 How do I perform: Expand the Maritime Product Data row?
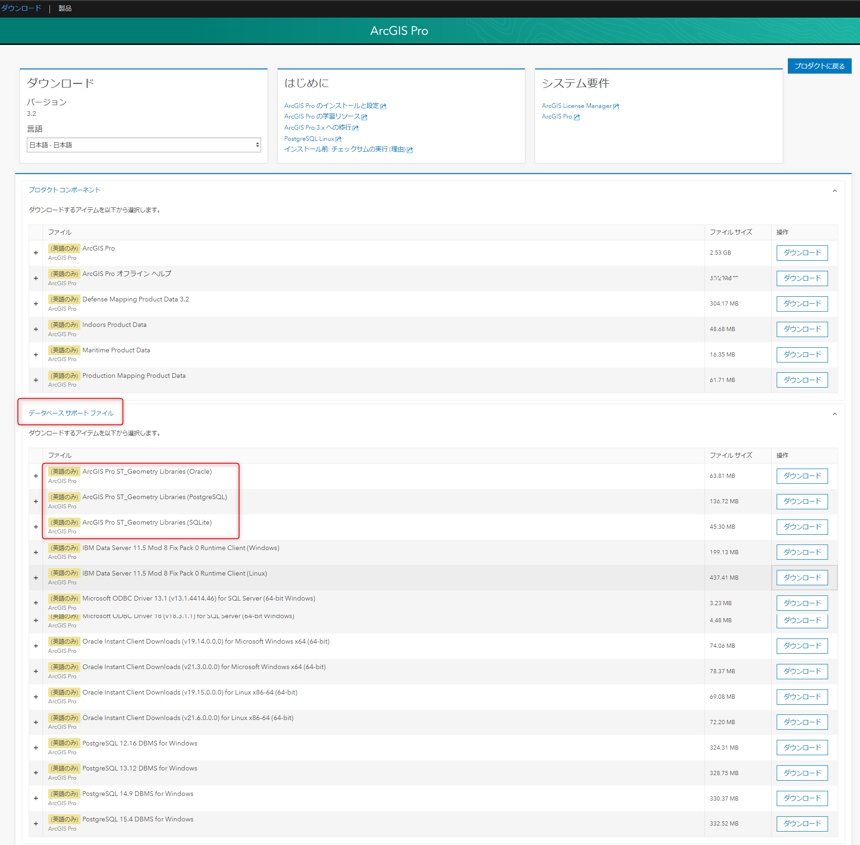(x=36, y=355)
